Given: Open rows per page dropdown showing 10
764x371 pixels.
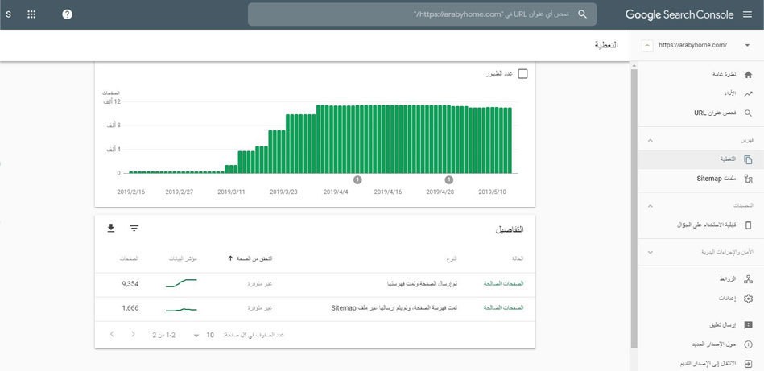Looking at the screenshot, I should coord(203,335).
